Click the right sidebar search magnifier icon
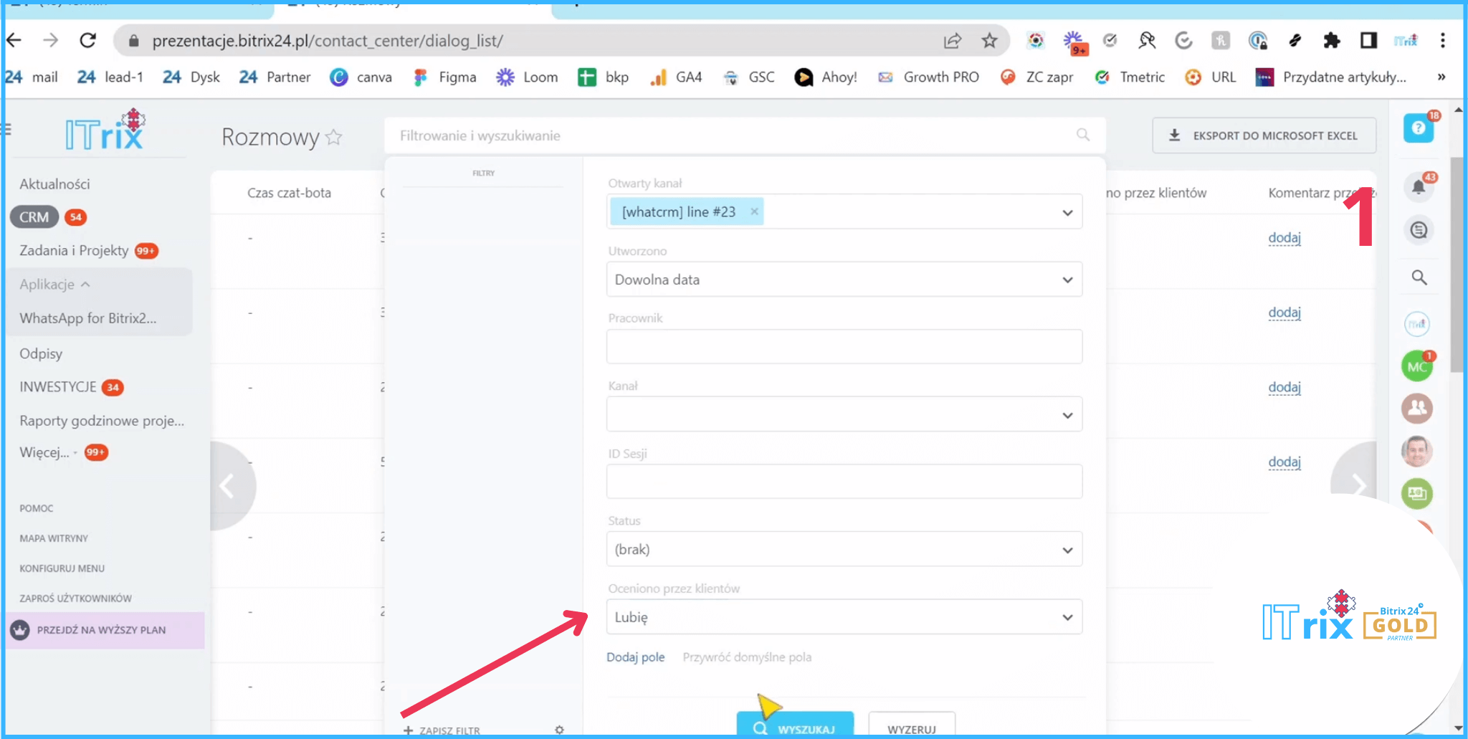Viewport: 1468px width, 739px height. point(1419,277)
